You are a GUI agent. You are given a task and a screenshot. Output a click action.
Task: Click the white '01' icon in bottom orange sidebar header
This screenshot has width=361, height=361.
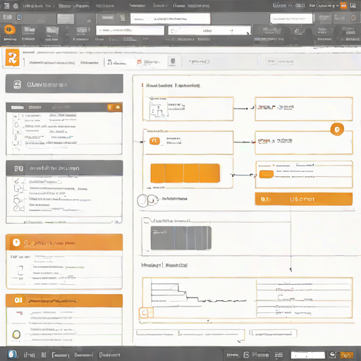point(18,300)
